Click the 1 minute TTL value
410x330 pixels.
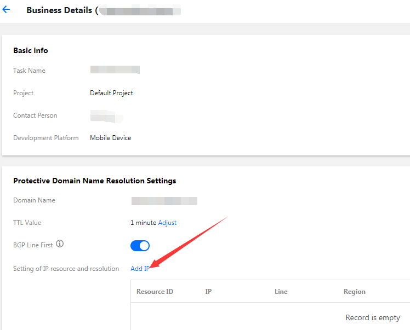[x=143, y=223]
